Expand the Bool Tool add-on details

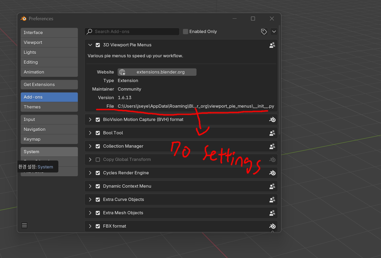click(90, 133)
